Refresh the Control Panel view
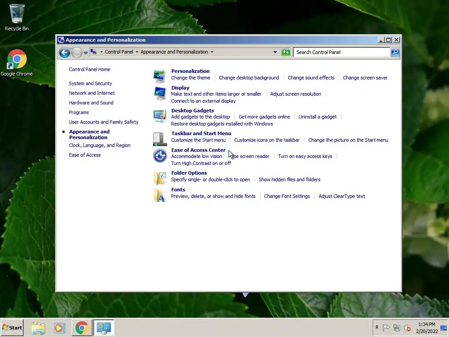449x337 pixels. click(286, 52)
